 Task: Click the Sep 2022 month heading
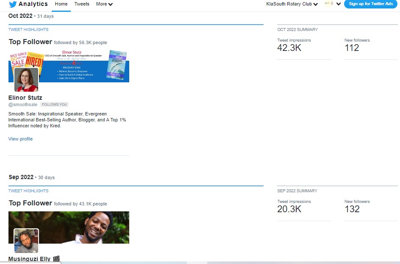tap(21, 177)
